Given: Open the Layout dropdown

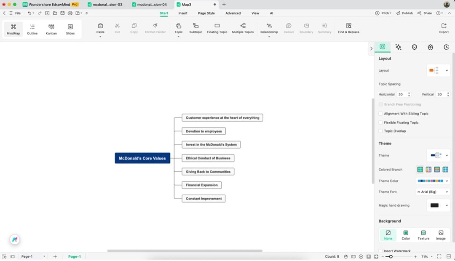Looking at the screenshot, I should [438, 70].
